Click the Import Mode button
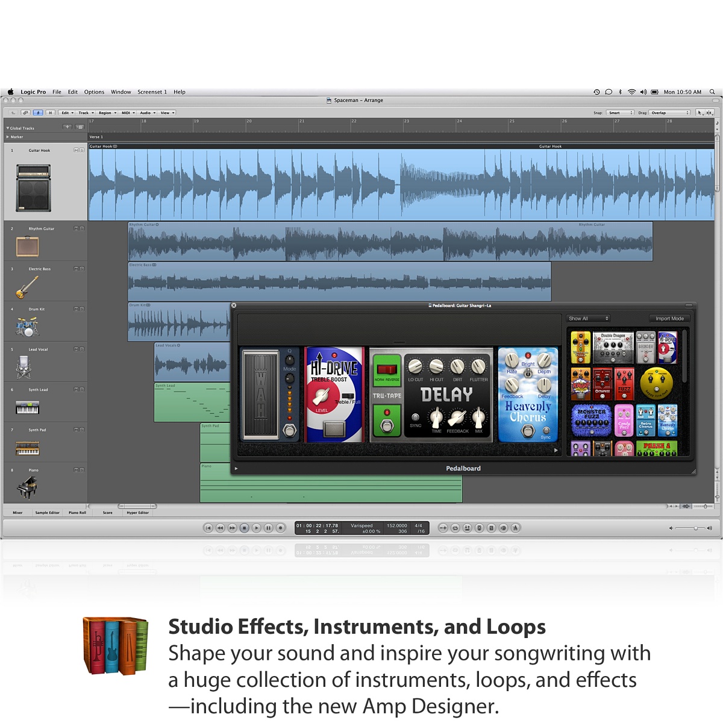 click(669, 318)
